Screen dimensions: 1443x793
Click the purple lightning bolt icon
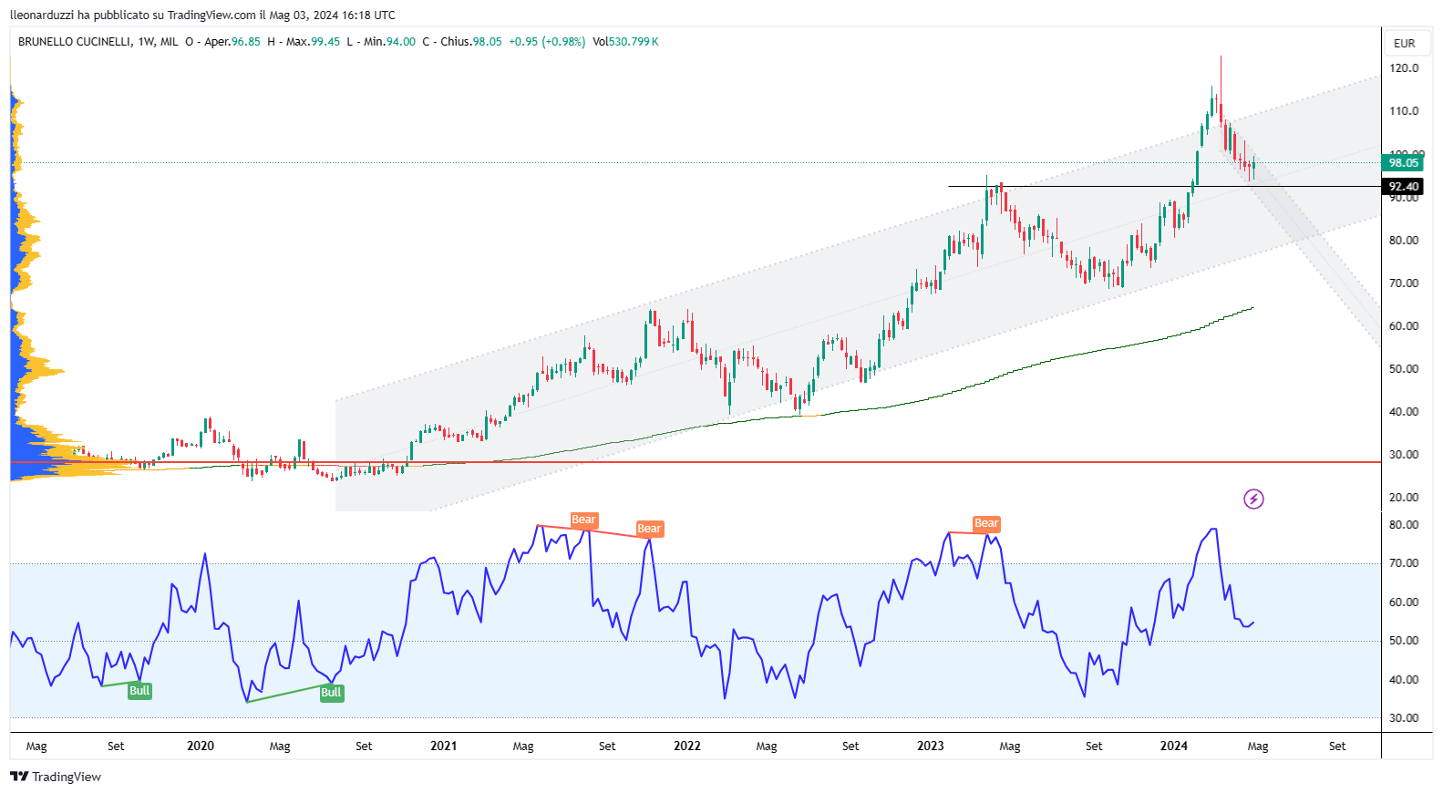(1253, 499)
